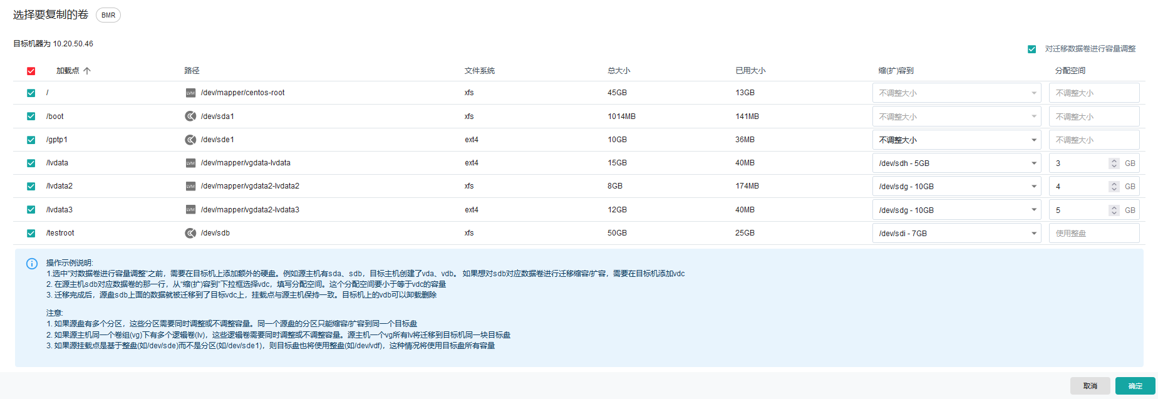Viewport: 1158px width, 399px height.
Task: Open the /dev/sdi - 7GB dropdown
Action: click(x=956, y=233)
